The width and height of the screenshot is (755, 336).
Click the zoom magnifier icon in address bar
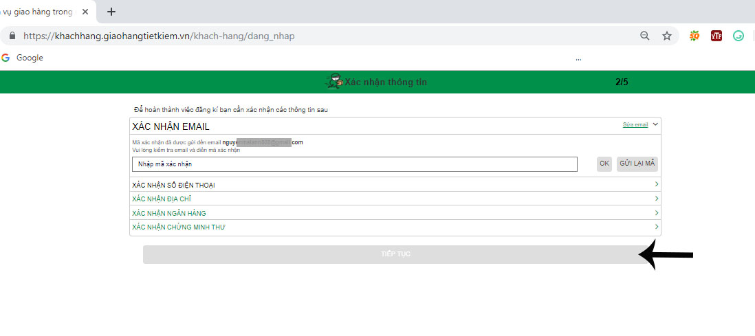(645, 36)
